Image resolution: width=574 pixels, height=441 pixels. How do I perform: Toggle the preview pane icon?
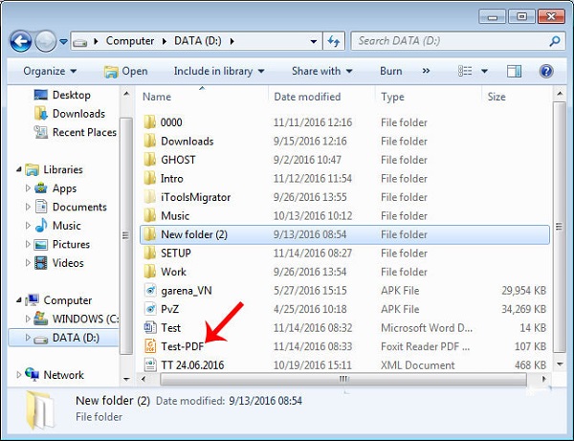pyautogui.click(x=514, y=71)
